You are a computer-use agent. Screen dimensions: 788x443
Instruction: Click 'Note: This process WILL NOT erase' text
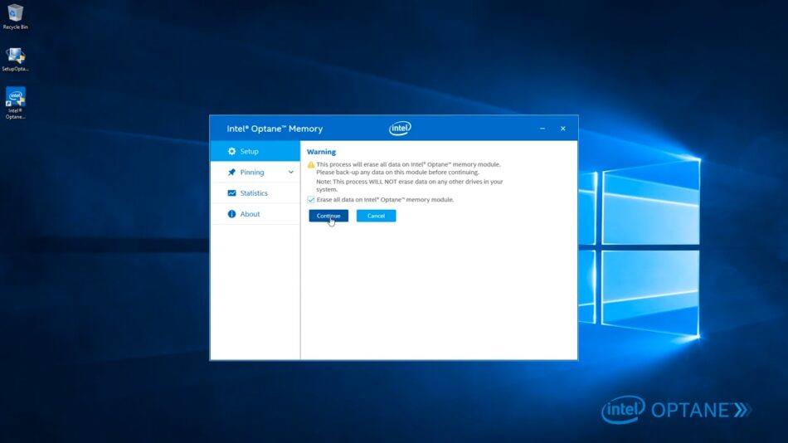(x=410, y=186)
